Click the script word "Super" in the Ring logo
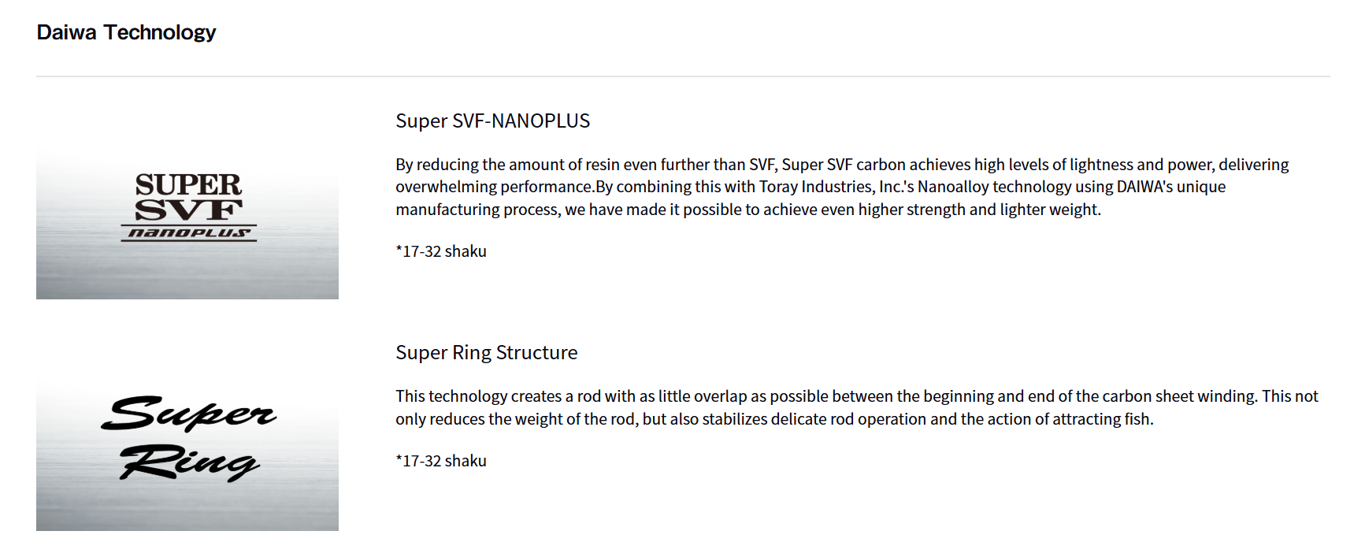The image size is (1354, 557). (x=189, y=413)
